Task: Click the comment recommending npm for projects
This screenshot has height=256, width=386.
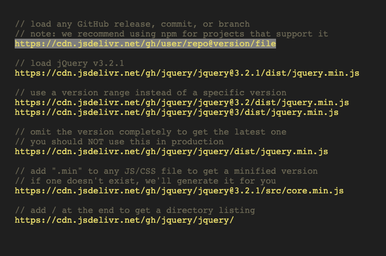Action: pyautogui.click(x=171, y=34)
